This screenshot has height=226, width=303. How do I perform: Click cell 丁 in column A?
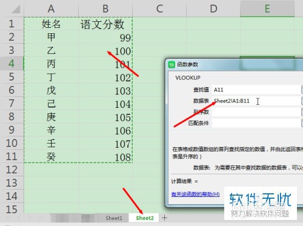(x=51, y=77)
